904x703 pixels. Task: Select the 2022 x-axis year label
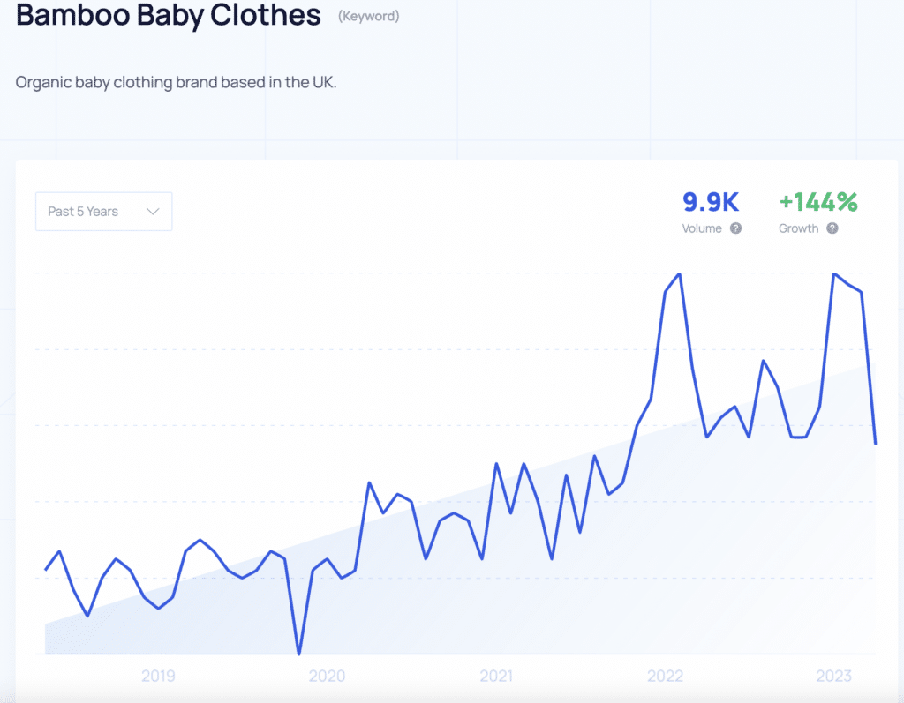[x=665, y=677]
